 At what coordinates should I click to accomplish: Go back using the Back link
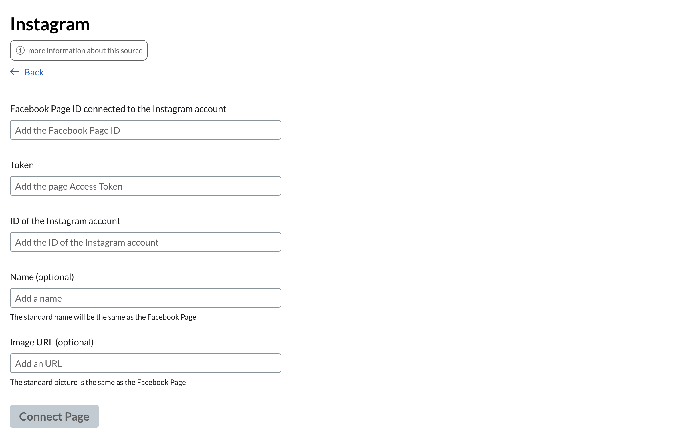[x=34, y=72]
